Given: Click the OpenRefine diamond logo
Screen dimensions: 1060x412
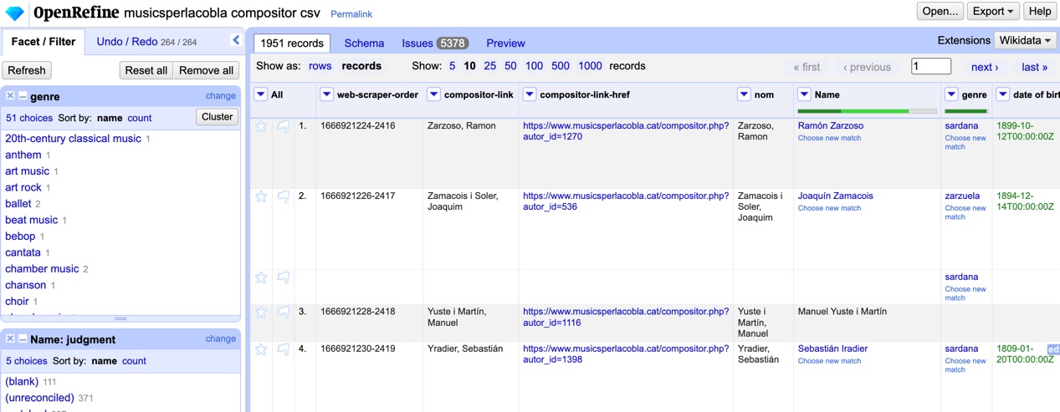Looking at the screenshot, I should 14,13.
